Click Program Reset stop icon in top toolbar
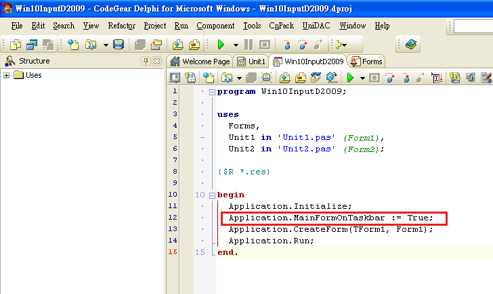This screenshot has width=493, height=294. click(265, 45)
